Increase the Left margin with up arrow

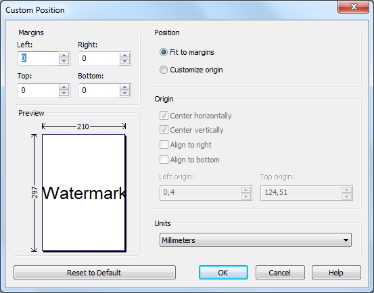tap(64, 55)
